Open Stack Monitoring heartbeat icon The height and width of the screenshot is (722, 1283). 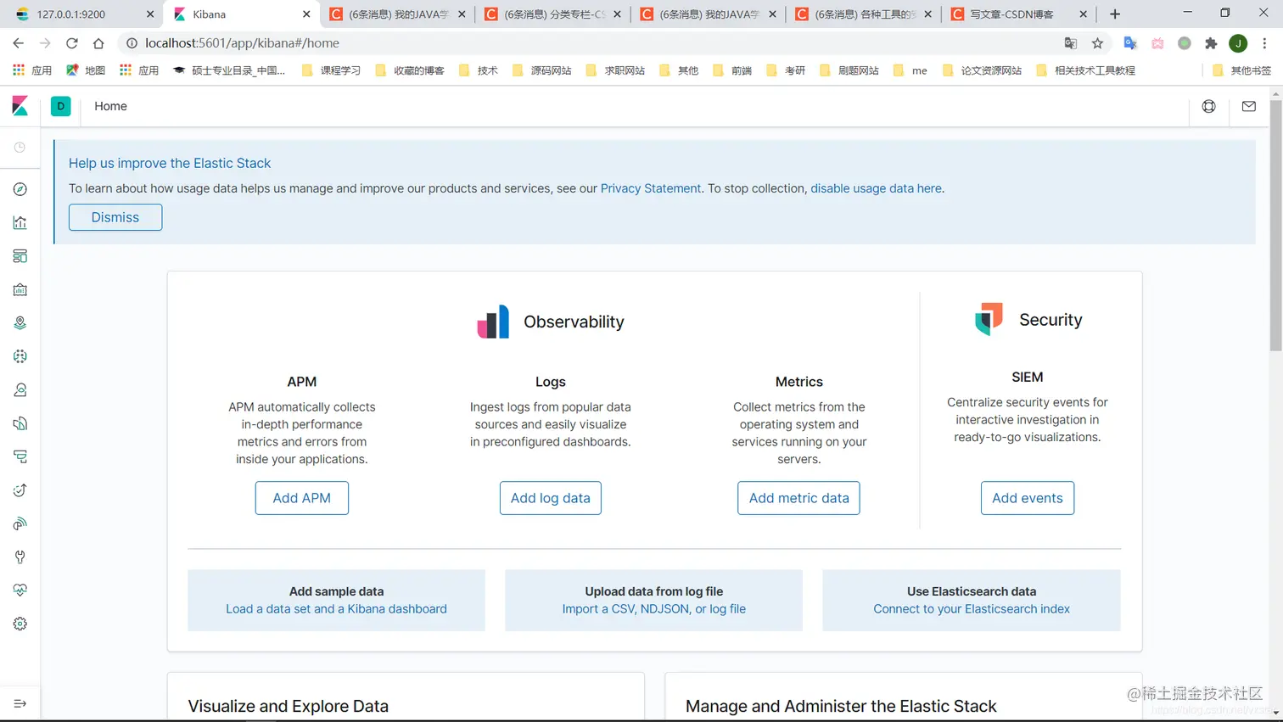20,590
